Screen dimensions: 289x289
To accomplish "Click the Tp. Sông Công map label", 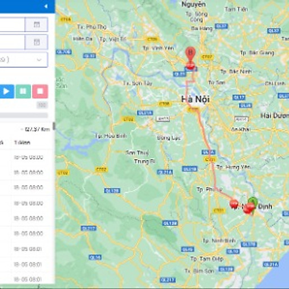I will pyautogui.click(x=196, y=16).
